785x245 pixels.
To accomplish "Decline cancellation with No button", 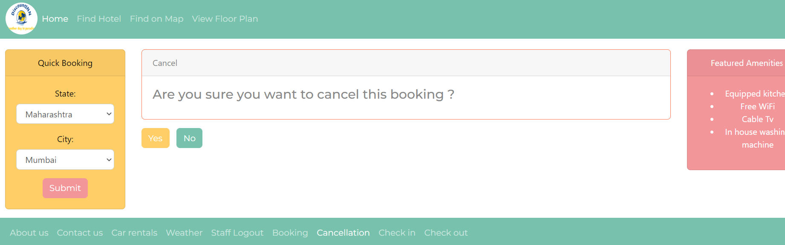I will tap(189, 138).
